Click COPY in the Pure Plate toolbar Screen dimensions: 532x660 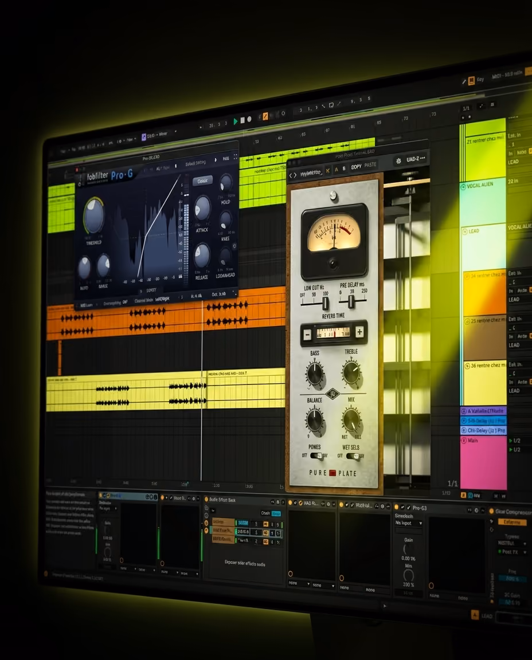coord(357,167)
